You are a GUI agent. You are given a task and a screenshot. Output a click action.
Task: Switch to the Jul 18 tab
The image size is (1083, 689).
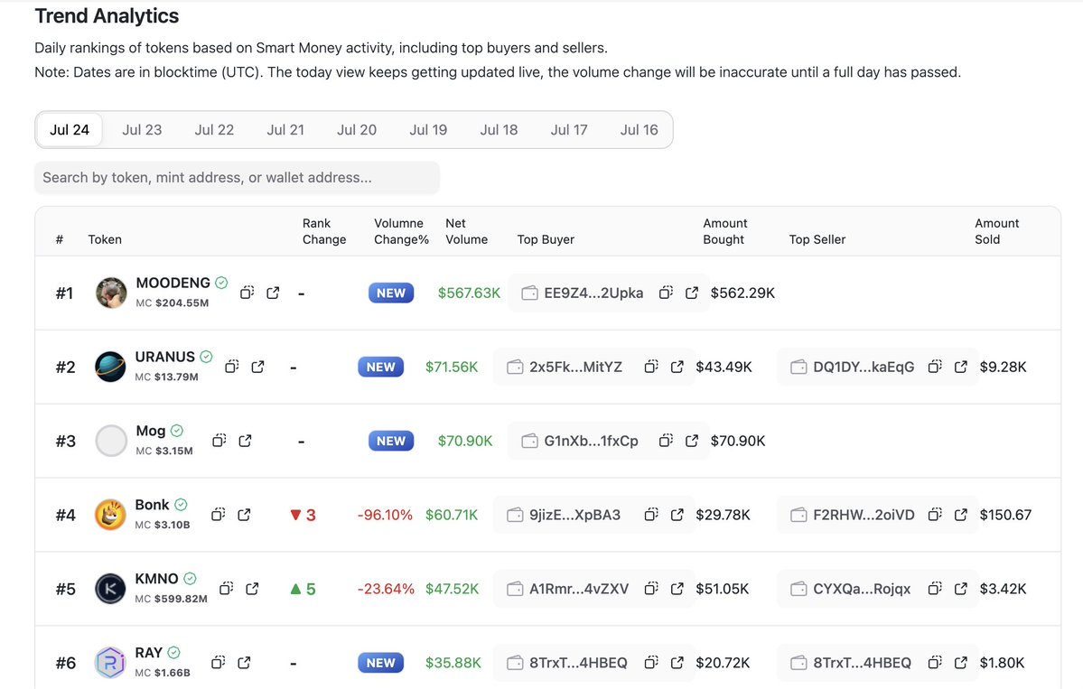point(499,130)
